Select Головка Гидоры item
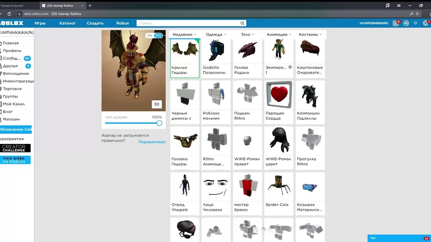The height and width of the screenshot is (242, 431). point(185,148)
